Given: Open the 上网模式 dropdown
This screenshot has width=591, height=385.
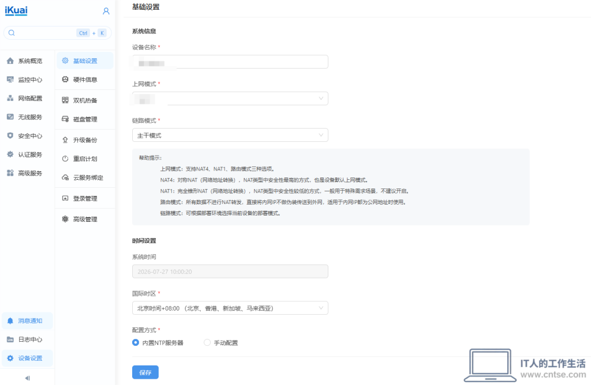Looking at the screenshot, I should (x=230, y=99).
